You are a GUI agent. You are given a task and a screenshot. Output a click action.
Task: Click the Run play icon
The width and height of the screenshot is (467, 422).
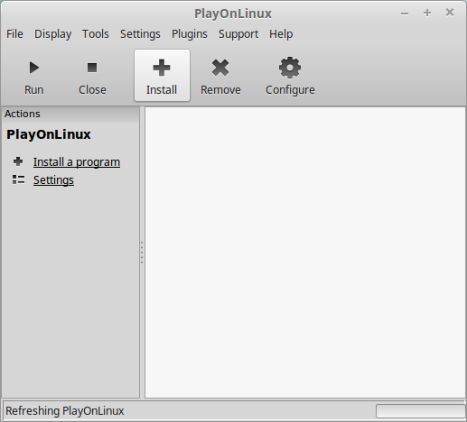[x=34, y=68]
